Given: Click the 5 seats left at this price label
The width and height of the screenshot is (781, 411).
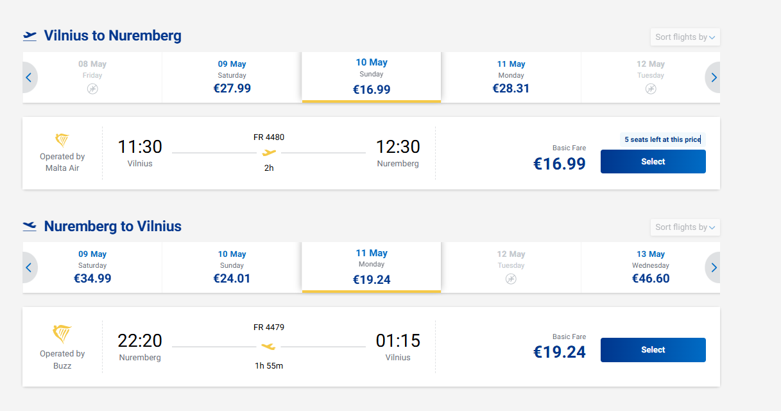Looking at the screenshot, I should (662, 139).
